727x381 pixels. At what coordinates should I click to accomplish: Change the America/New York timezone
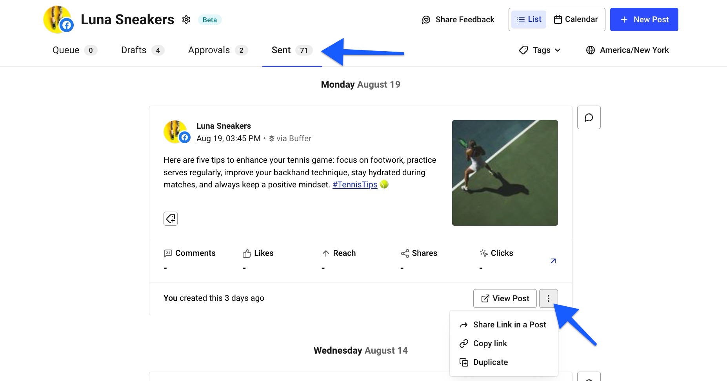click(x=627, y=50)
